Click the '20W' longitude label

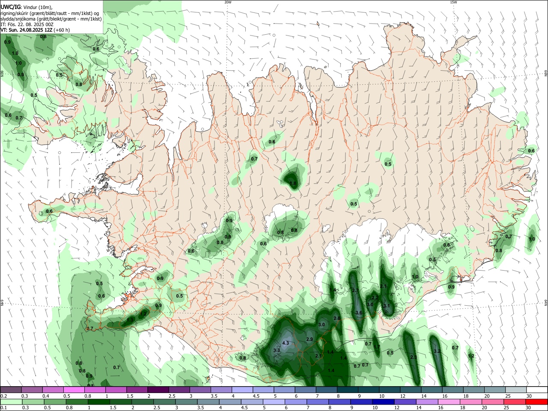point(228,2)
